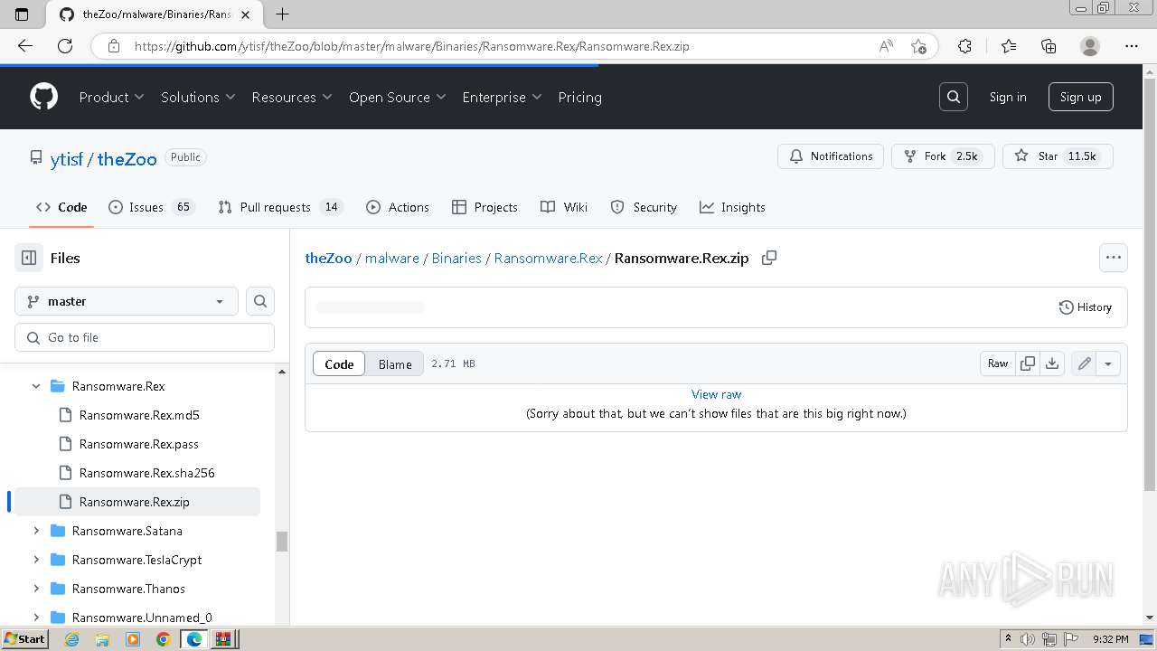Viewport: 1157px width, 651px height.
Task: View site information lock icon
Action: pos(113,46)
